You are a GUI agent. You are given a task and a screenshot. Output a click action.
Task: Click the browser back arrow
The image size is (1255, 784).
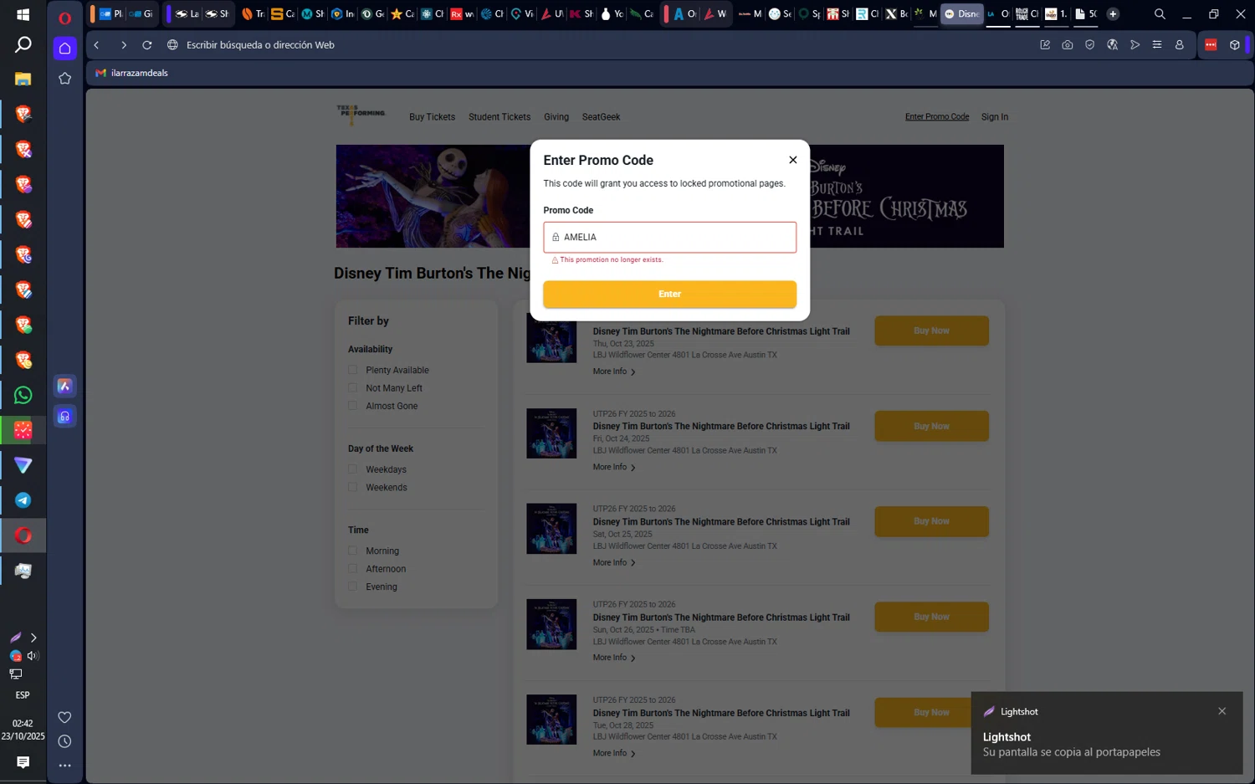tap(97, 45)
